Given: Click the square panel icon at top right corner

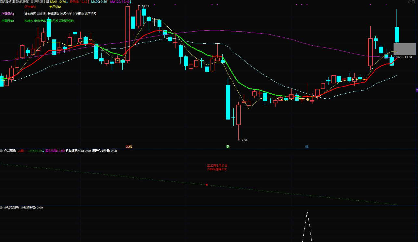Looking at the screenshot, I should pyautogui.click(x=414, y=2).
